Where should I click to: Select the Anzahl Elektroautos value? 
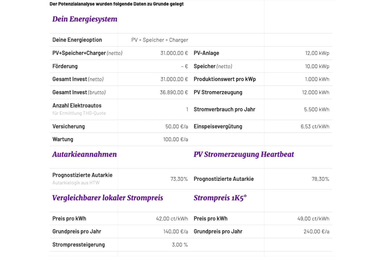pos(187,109)
